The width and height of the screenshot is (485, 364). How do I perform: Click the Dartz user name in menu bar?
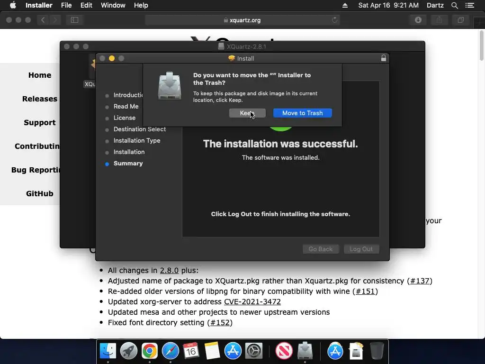click(x=435, y=5)
